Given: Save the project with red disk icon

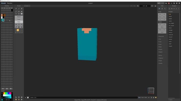Looking at the screenshot, I should click(169, 3).
